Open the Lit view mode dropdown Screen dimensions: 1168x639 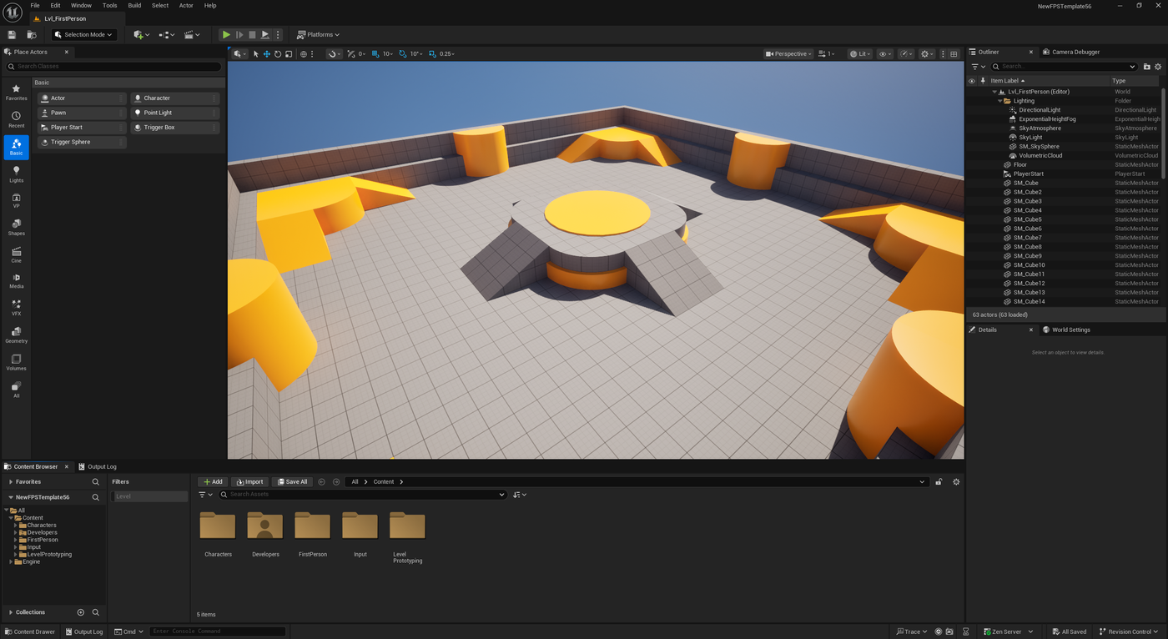(x=860, y=54)
